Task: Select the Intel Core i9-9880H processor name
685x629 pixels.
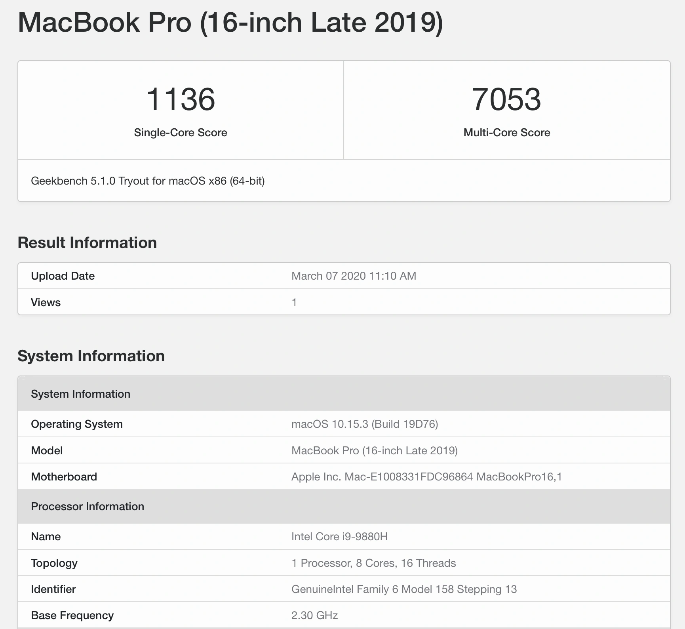Action: 339,536
